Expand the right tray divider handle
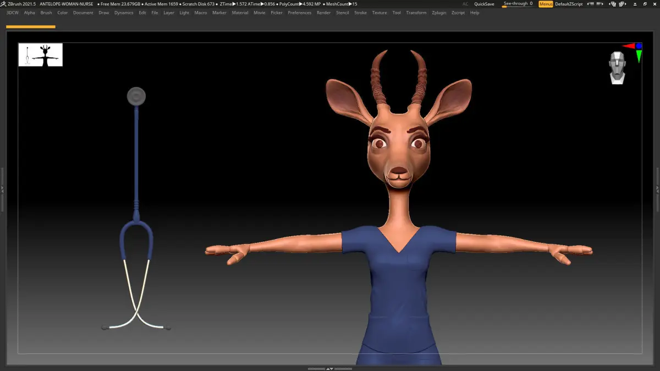 tap(657, 190)
